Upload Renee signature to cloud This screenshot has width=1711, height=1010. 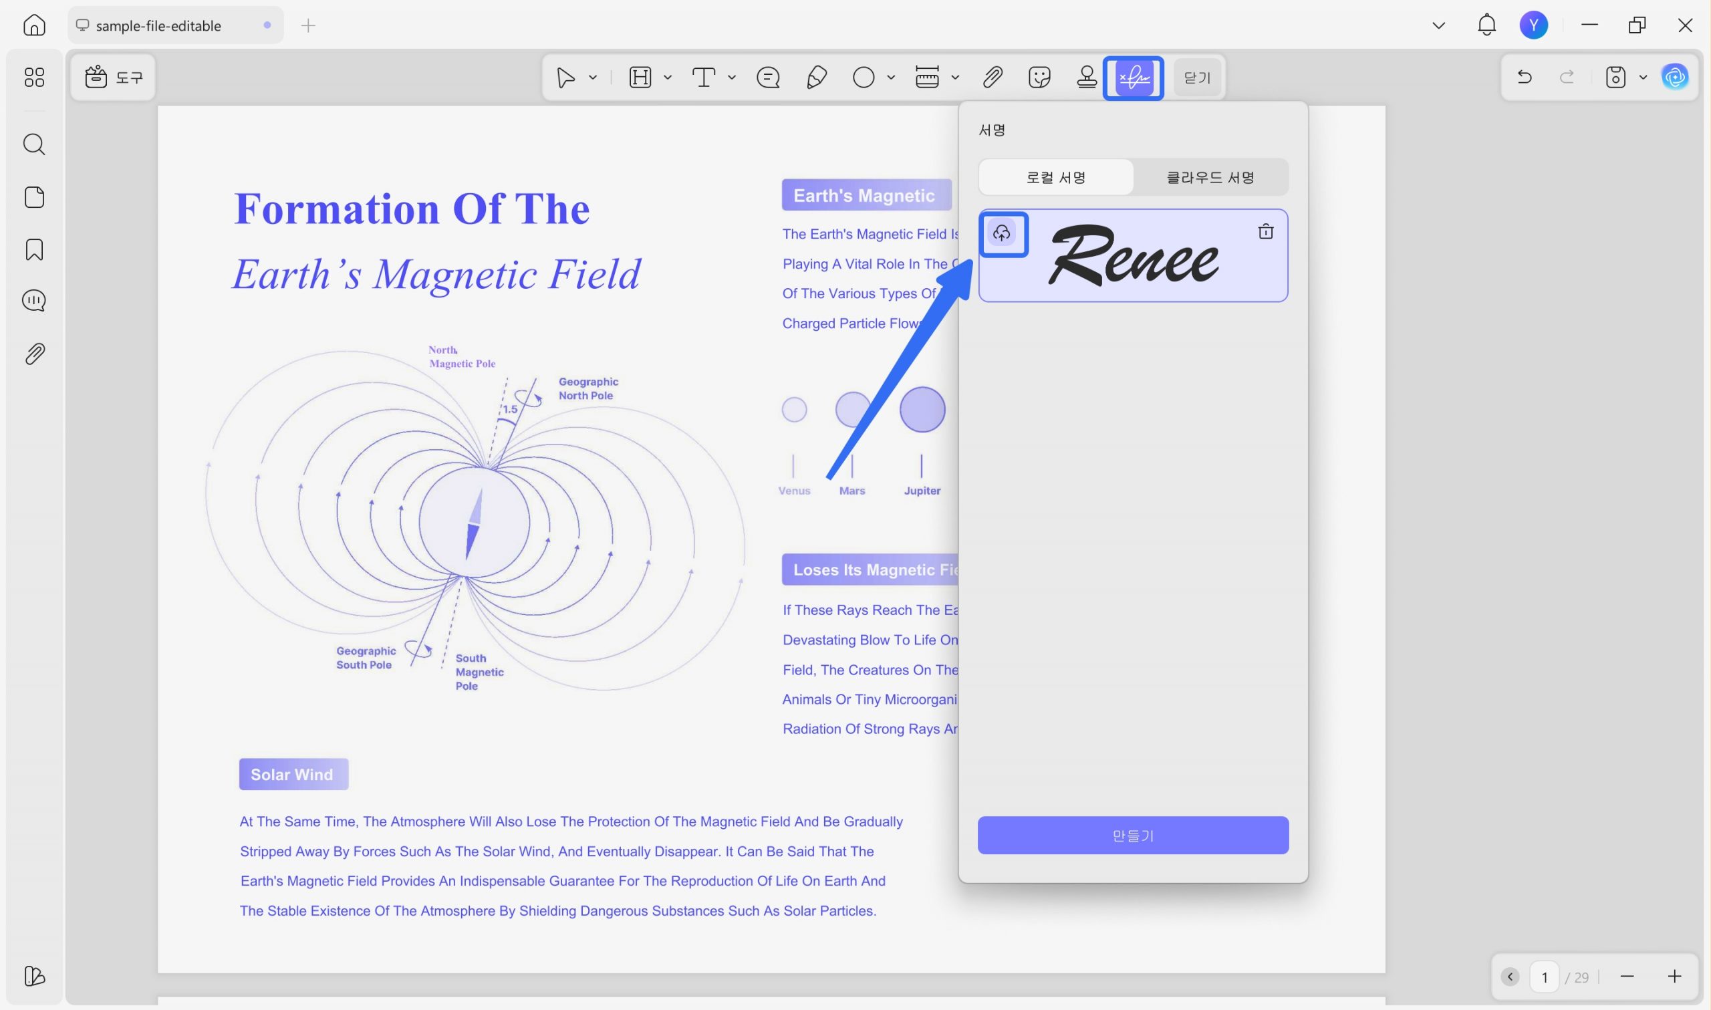point(1001,233)
